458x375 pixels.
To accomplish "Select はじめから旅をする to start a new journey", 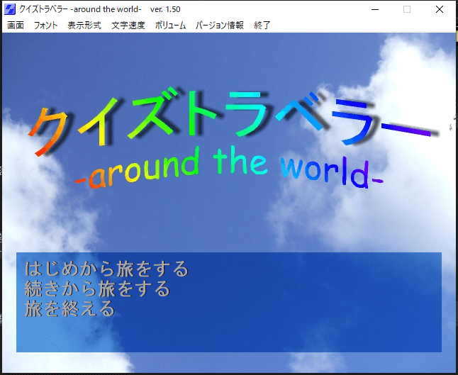I will [x=106, y=269].
